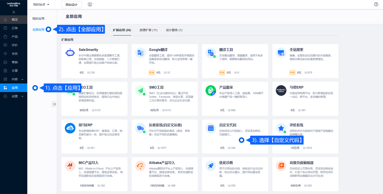Click the 80元/月 price text
Screen dimensions: 383x194
coord(84,110)
